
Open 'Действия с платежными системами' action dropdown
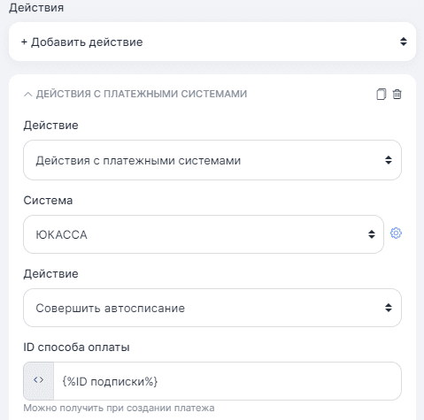212,160
